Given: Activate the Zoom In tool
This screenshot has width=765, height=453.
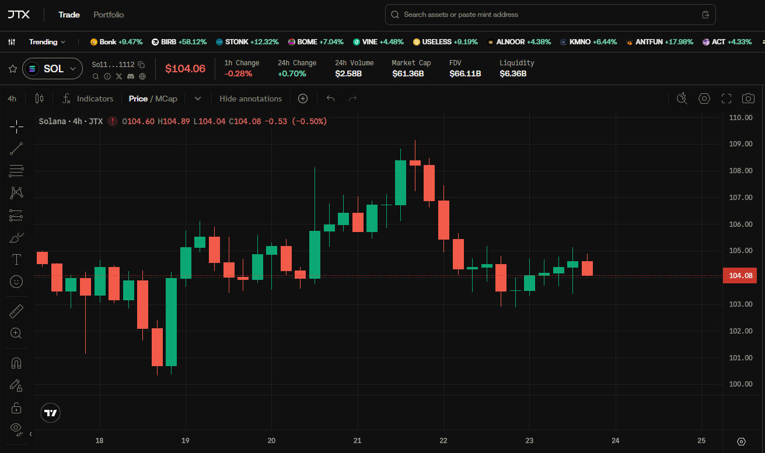Looking at the screenshot, I should coord(16,333).
